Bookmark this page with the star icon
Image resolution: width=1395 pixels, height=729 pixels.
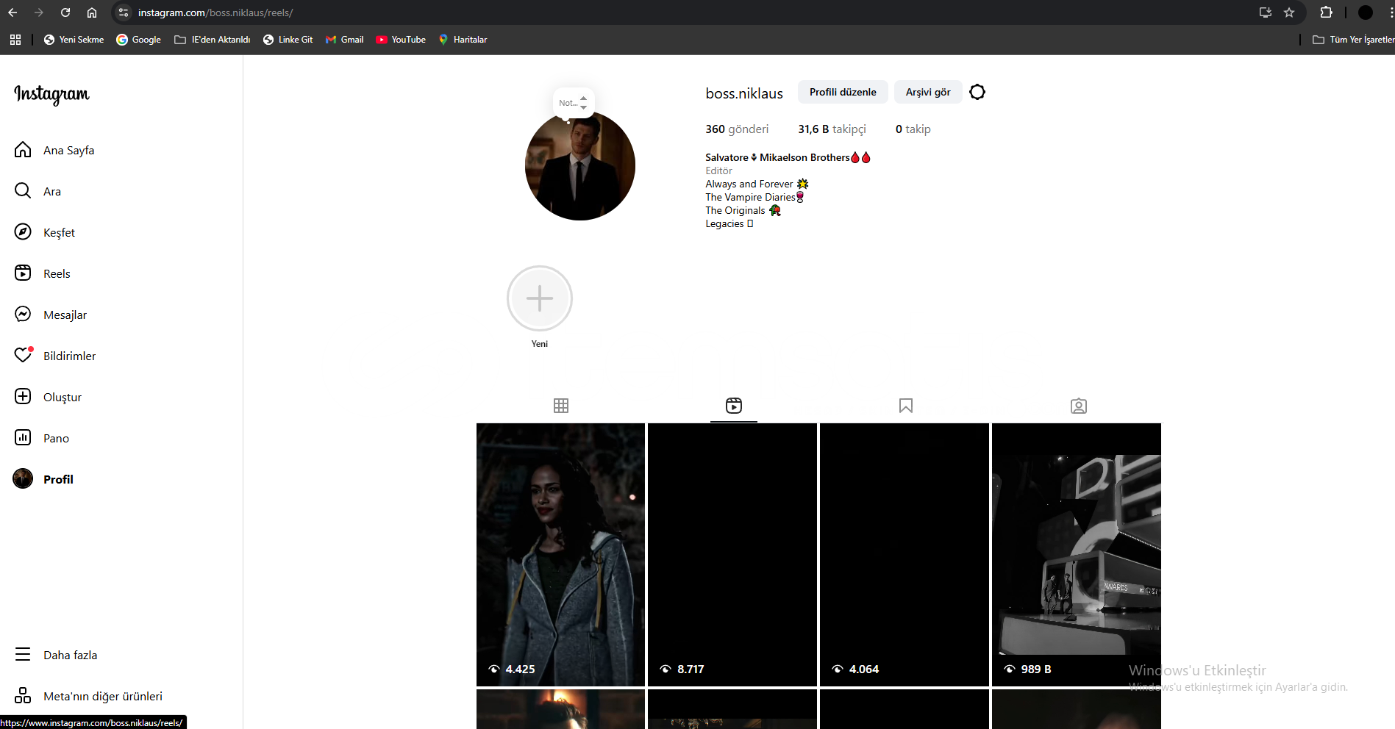[1289, 12]
